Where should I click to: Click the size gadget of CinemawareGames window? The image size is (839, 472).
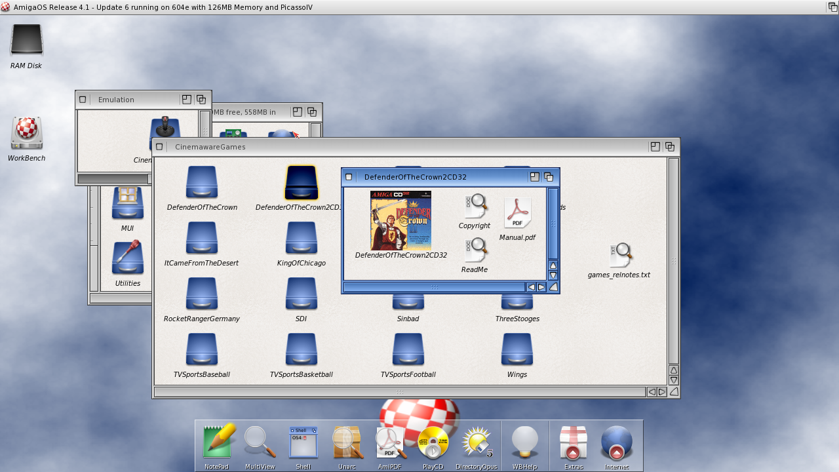pyautogui.click(x=674, y=392)
